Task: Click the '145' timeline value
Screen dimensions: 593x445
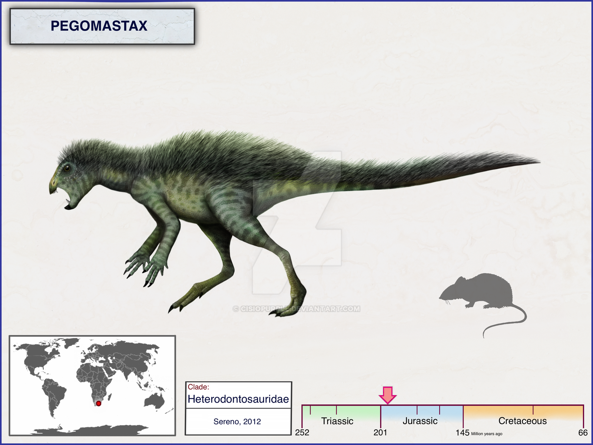Action: point(463,433)
